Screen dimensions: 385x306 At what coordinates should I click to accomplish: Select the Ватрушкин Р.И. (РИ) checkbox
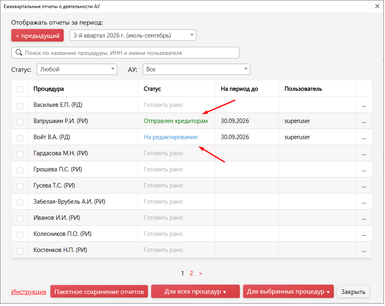(x=20, y=122)
